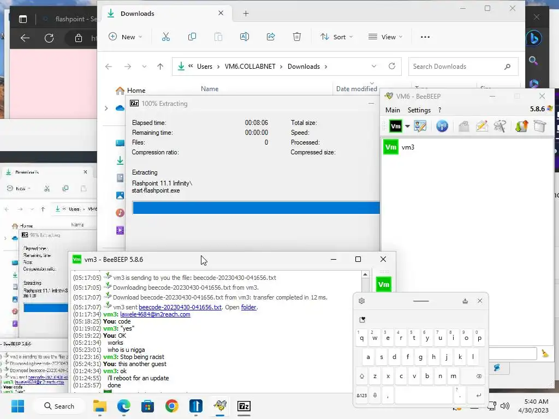Open the status dropdown arrow beside Vm avatar
Image resolution: width=559 pixels, height=419 pixels.
[x=407, y=126]
